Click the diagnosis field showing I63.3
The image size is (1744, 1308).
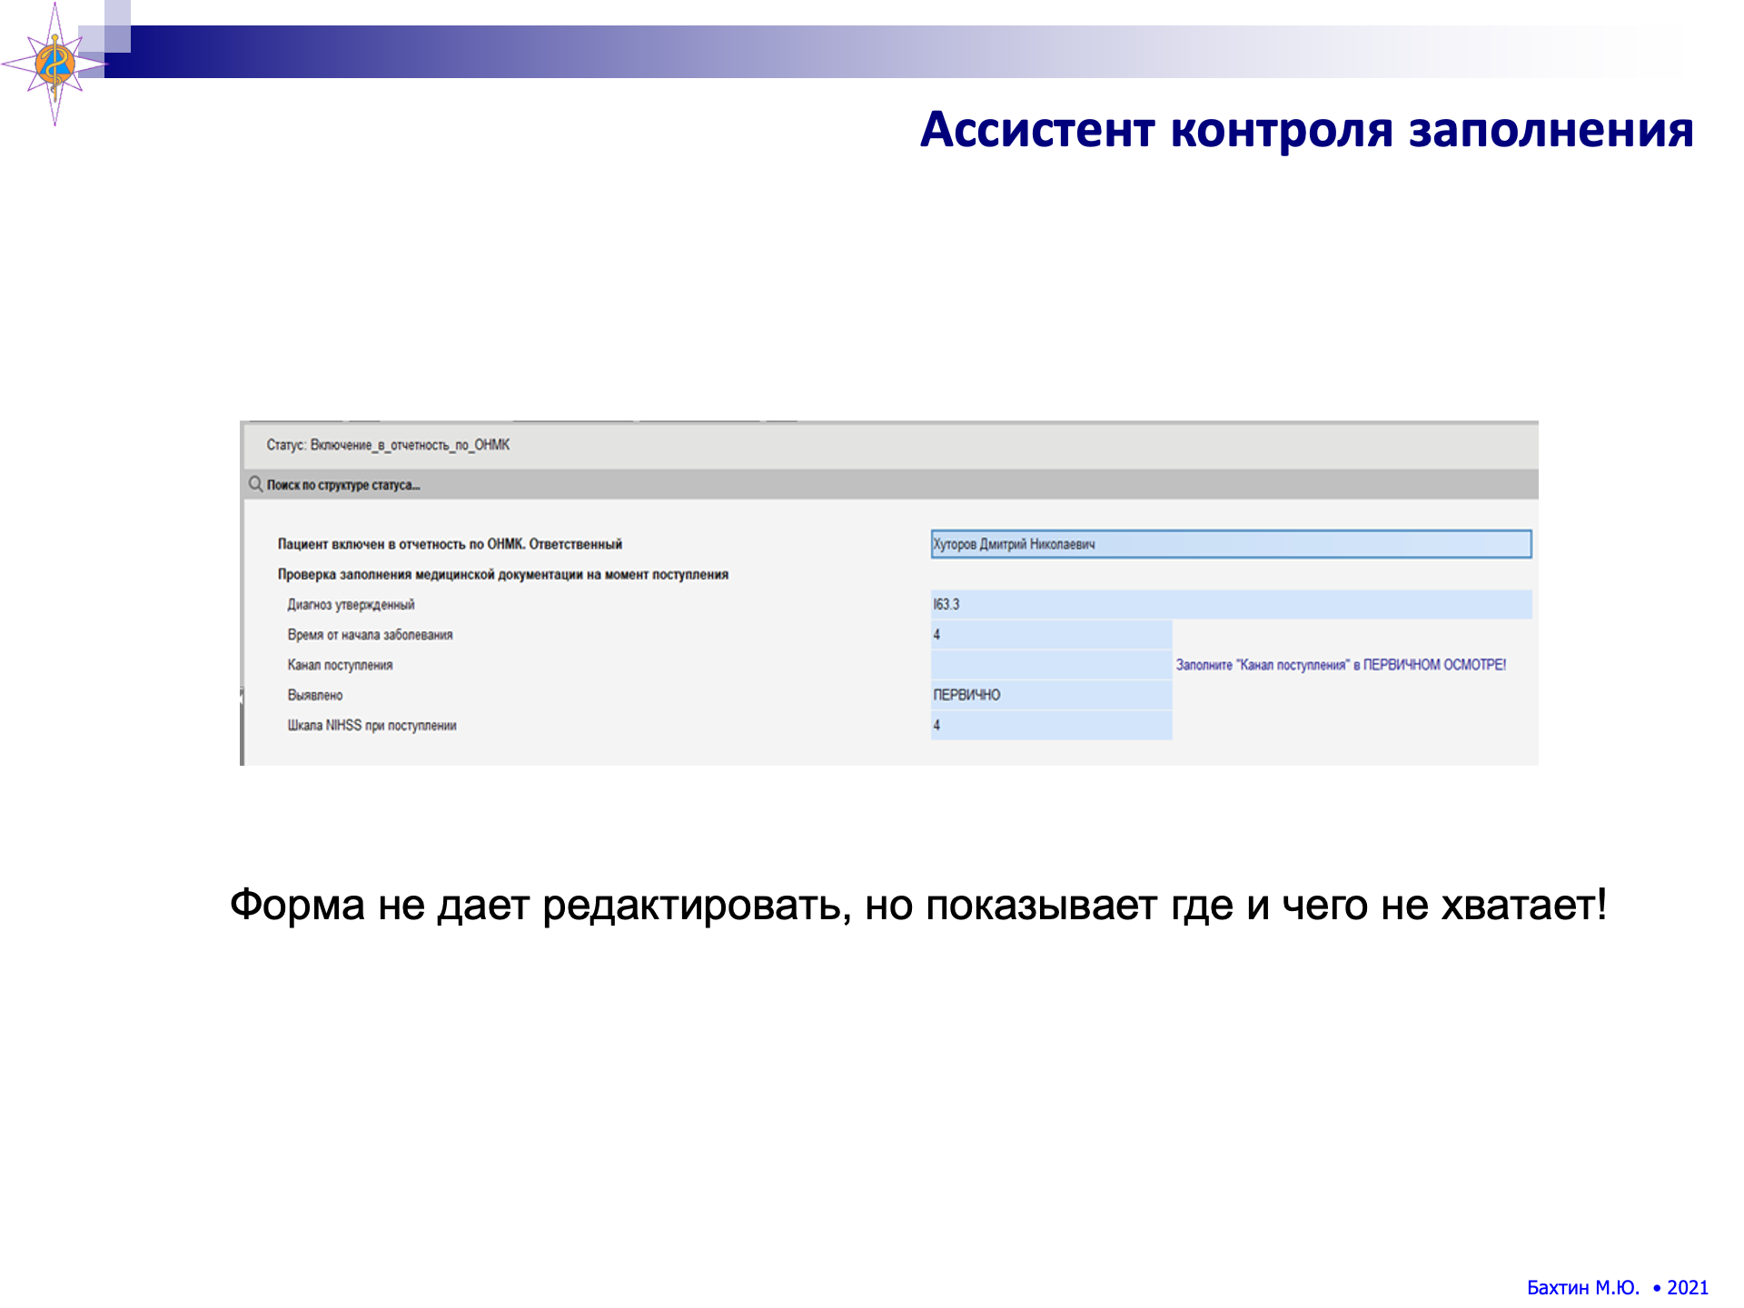coord(1231,604)
